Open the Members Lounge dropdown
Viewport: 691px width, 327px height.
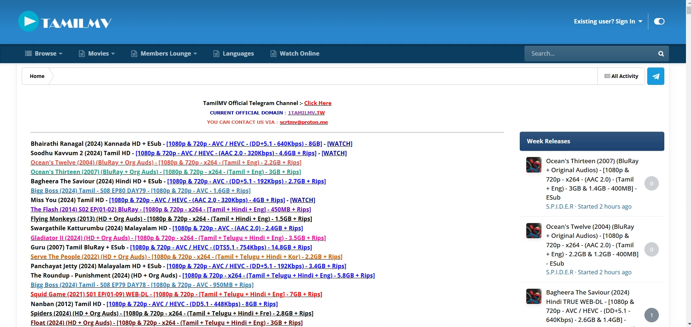[x=164, y=53]
